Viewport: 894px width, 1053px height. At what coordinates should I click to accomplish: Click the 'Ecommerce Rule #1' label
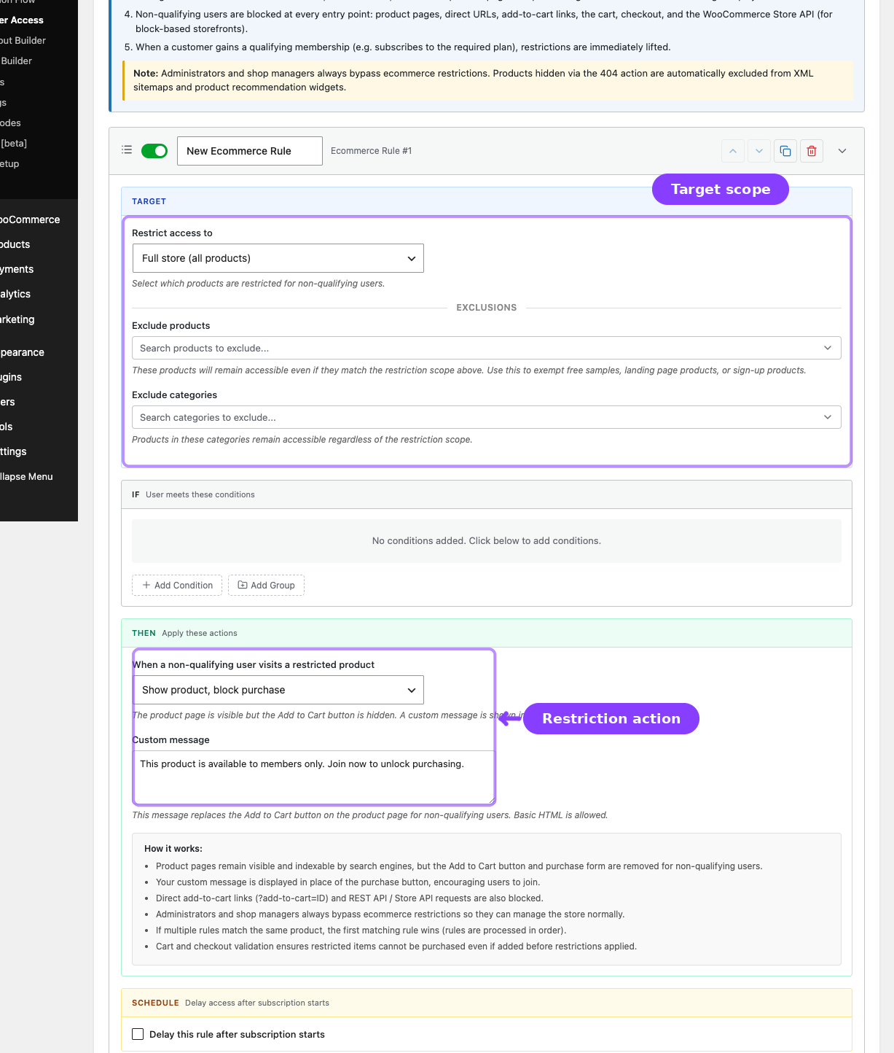[371, 151]
